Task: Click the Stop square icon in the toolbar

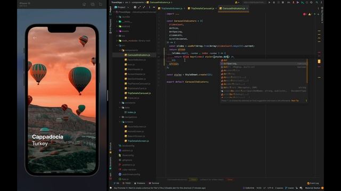Action: coord(283,2)
